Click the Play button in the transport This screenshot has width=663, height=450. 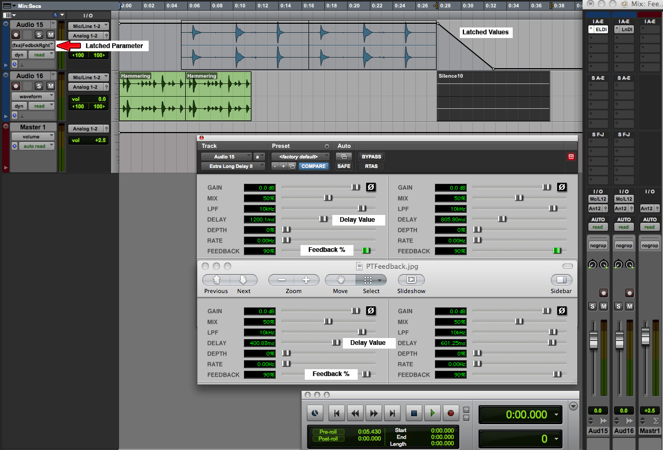433,413
